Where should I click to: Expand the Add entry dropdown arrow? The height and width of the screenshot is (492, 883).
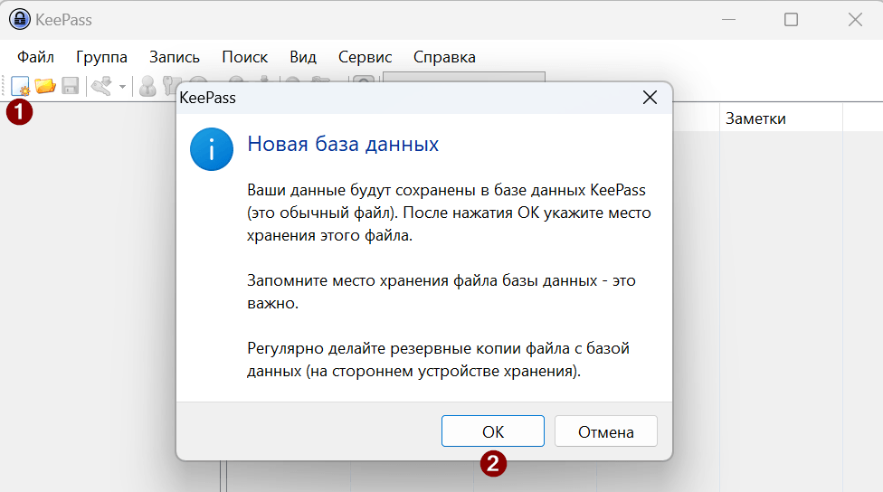point(122,87)
